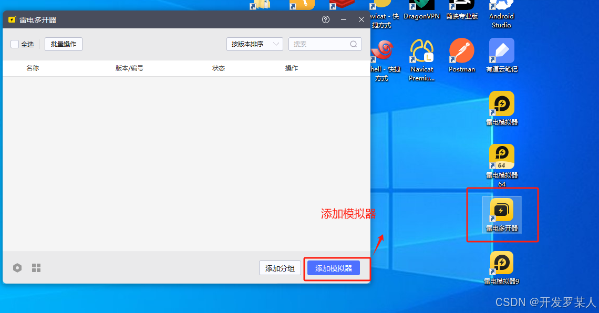Close the 雷电多开器 window

(362, 19)
